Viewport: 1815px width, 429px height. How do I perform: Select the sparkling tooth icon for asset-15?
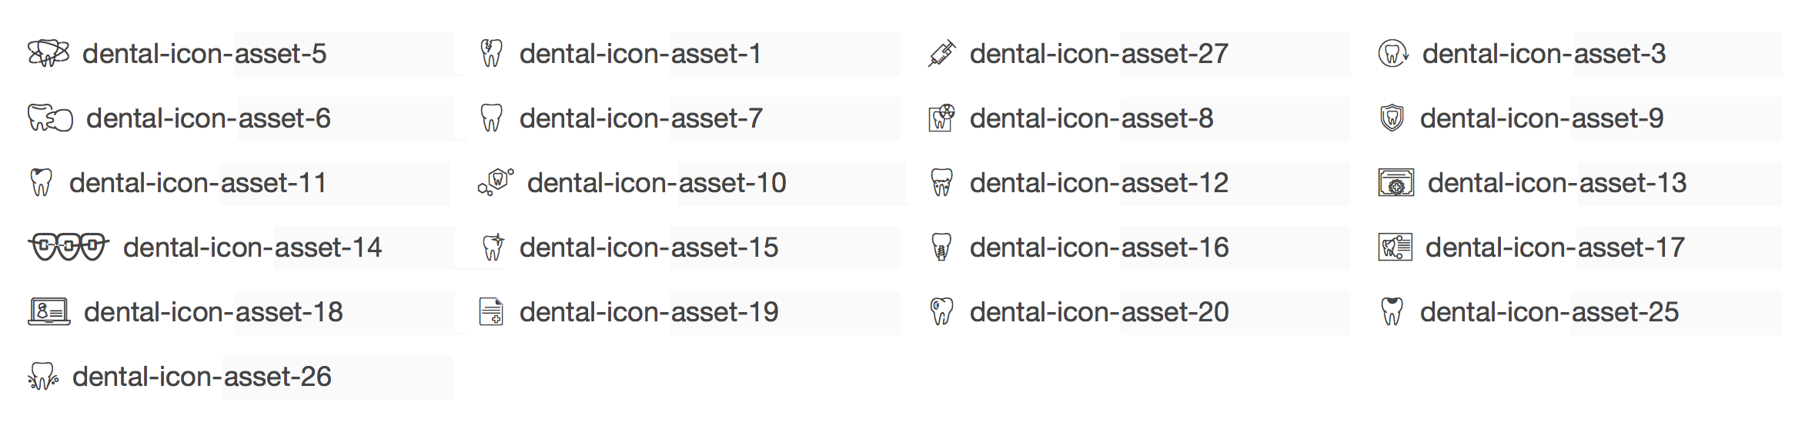pyautogui.click(x=492, y=248)
